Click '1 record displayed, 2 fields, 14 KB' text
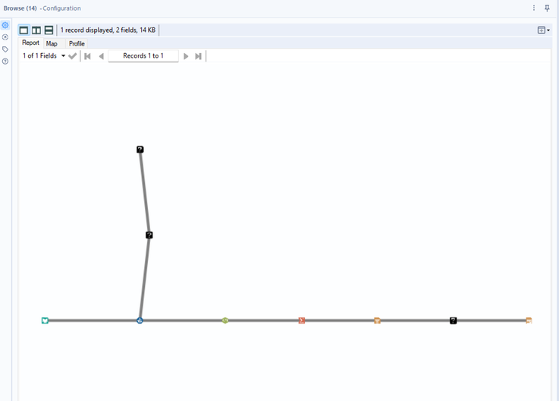 (x=108, y=30)
